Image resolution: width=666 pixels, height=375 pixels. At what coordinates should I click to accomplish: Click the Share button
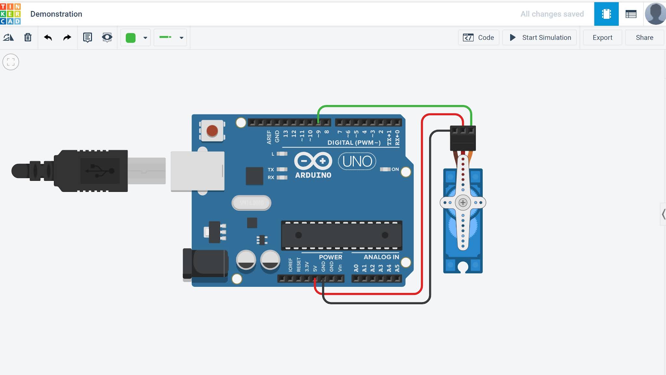[644, 37]
